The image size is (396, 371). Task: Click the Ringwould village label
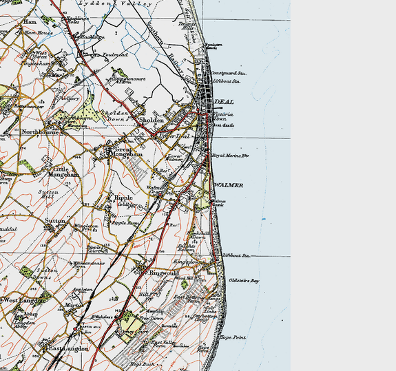click(x=165, y=273)
